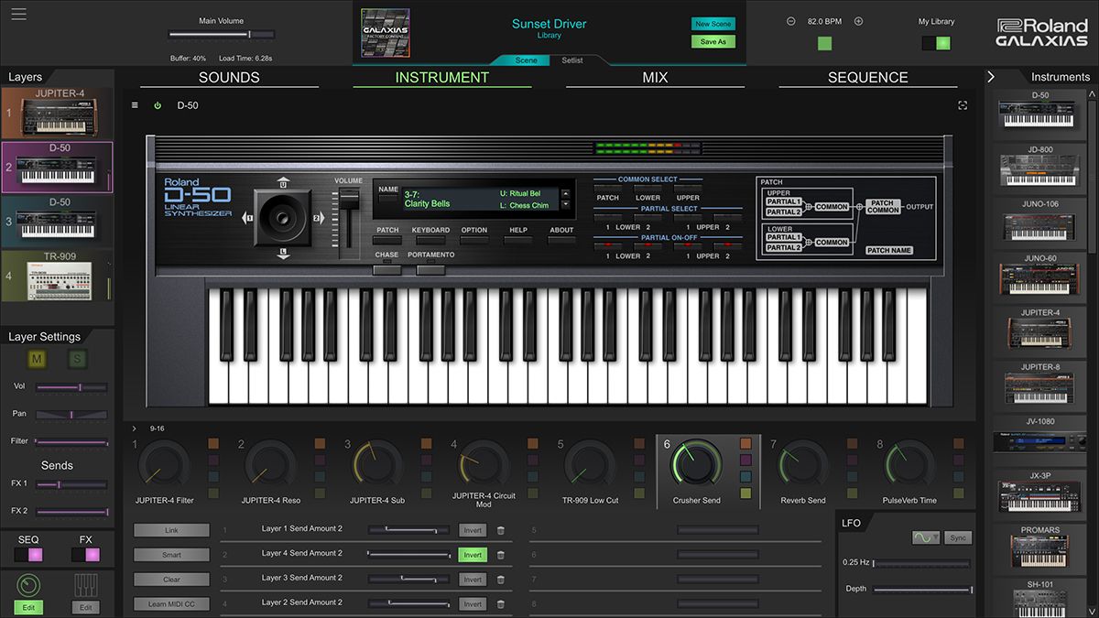Image resolution: width=1099 pixels, height=618 pixels.
Task: Toggle the D-50 power icon
Action: 158,105
